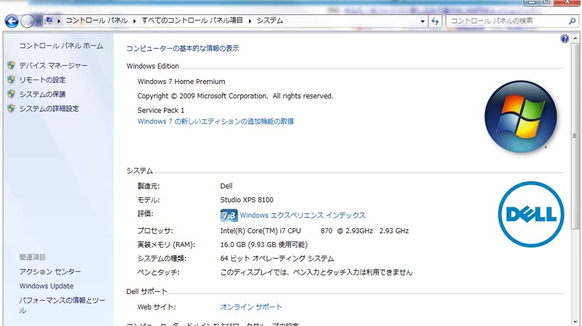The width and height of the screenshot is (582, 326).
Task: Select すべてのコントロール パネル項目 breadcrumb
Action: (192, 21)
